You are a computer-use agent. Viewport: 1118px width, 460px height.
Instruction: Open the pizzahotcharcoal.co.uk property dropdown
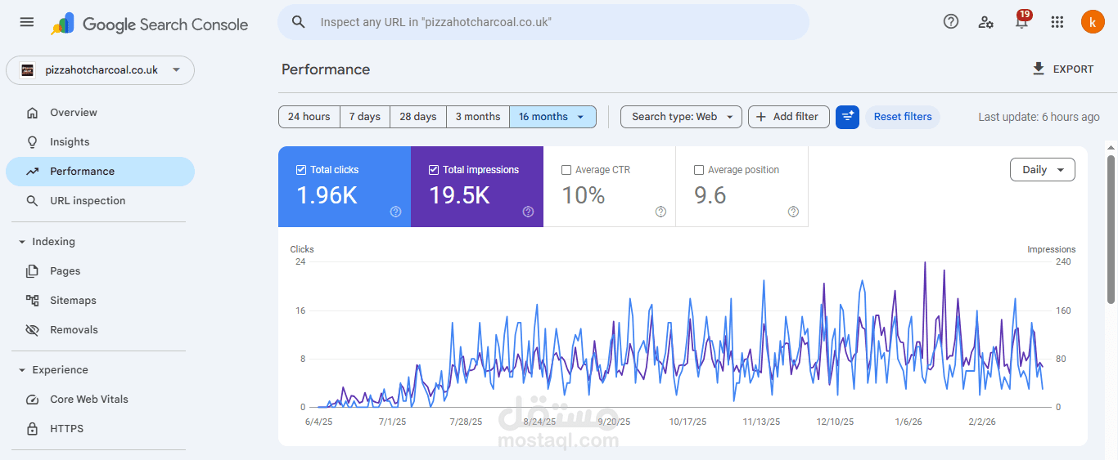[x=101, y=70]
